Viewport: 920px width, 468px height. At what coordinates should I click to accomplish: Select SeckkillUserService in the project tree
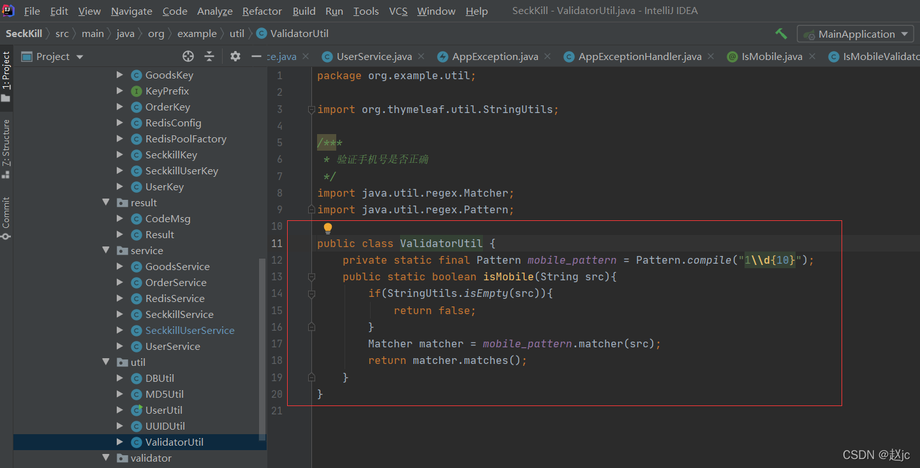tap(190, 330)
